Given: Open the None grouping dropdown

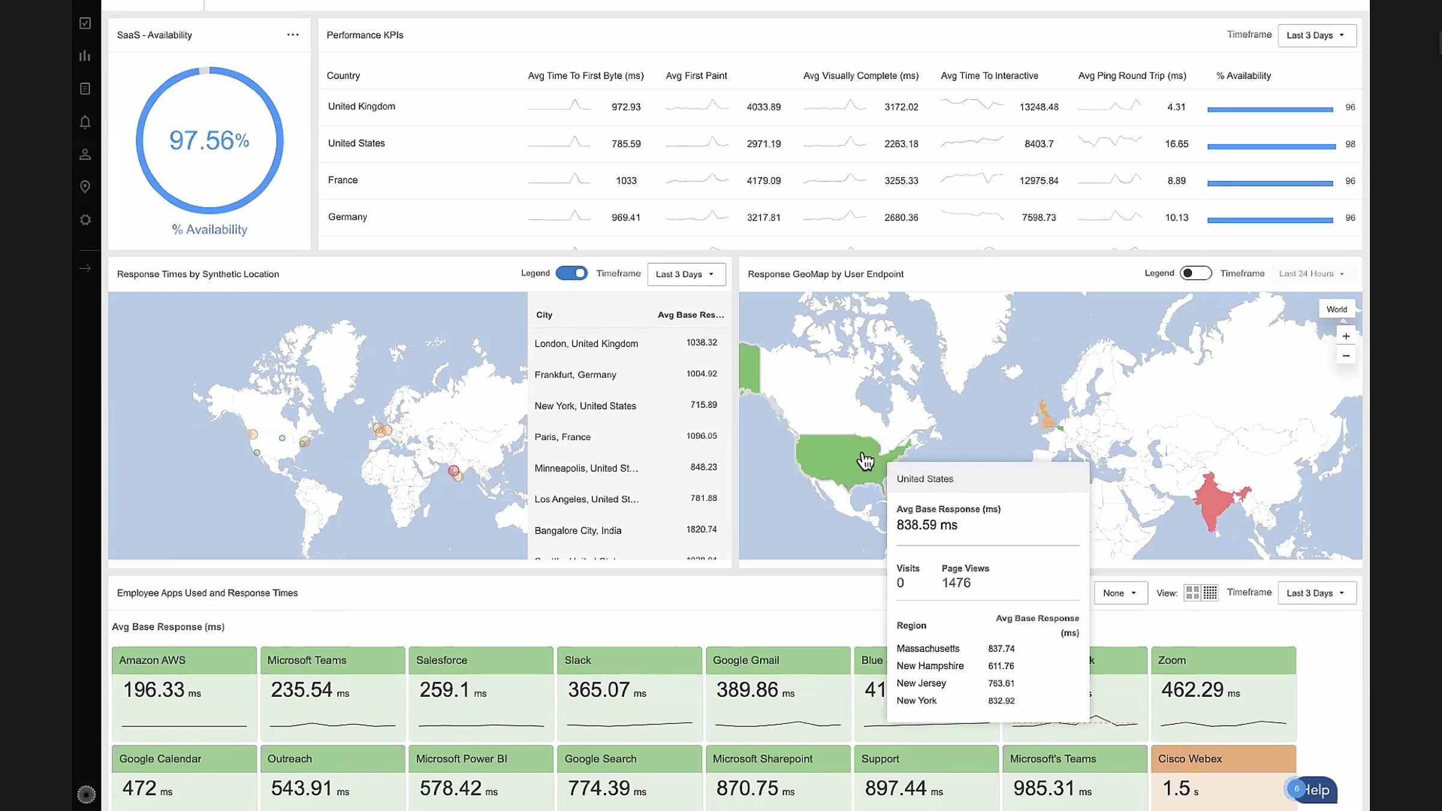Looking at the screenshot, I should (1121, 593).
